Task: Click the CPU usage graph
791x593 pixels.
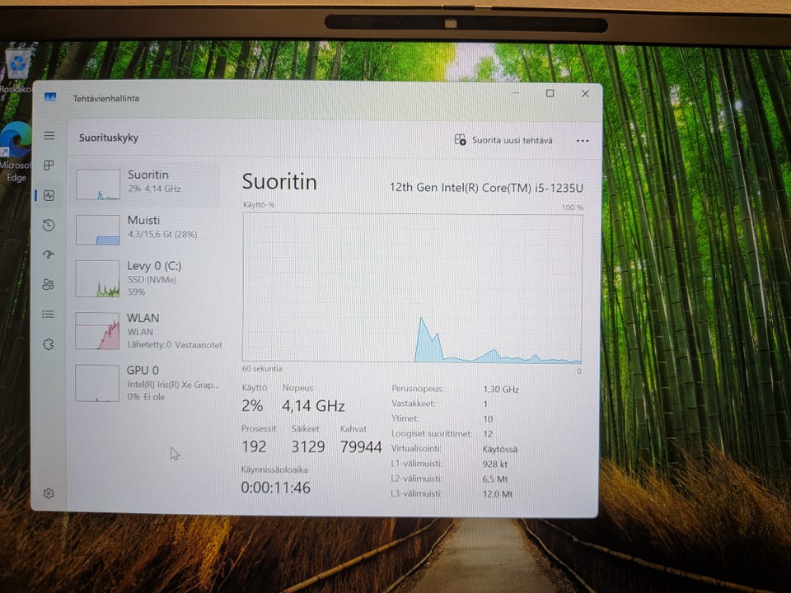Action: tap(412, 287)
